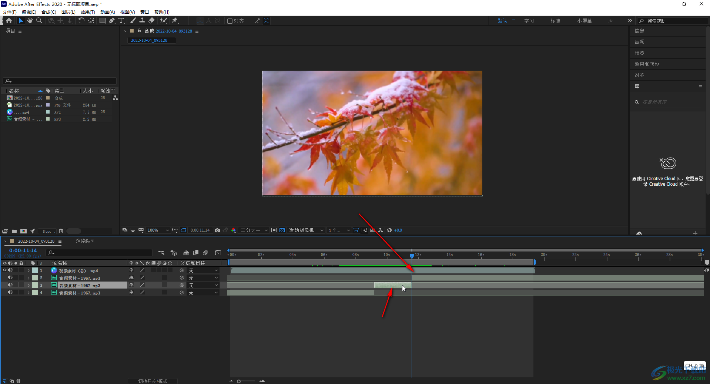Image resolution: width=710 pixels, height=384 pixels.
Task: Select the Rectangle shape tool
Action: tap(103, 21)
